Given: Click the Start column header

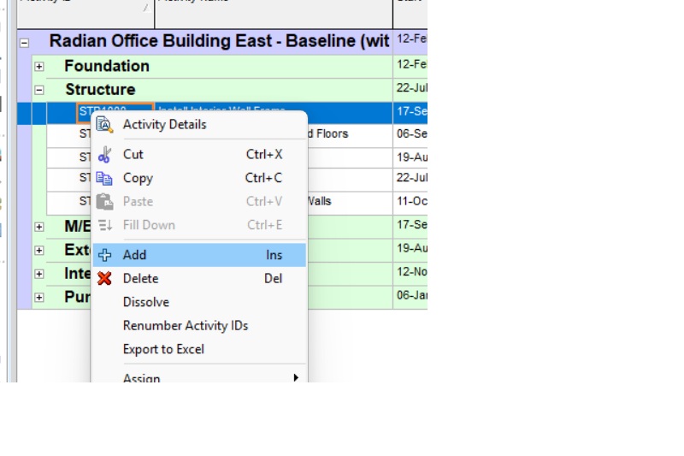Looking at the screenshot, I should coord(410,3).
